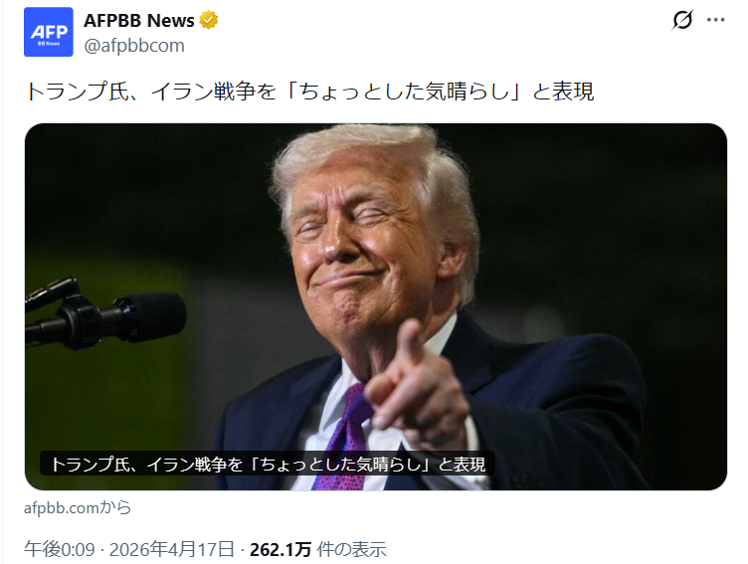
Task: Click the AFP letters in avatar logo
Action: click(x=49, y=32)
